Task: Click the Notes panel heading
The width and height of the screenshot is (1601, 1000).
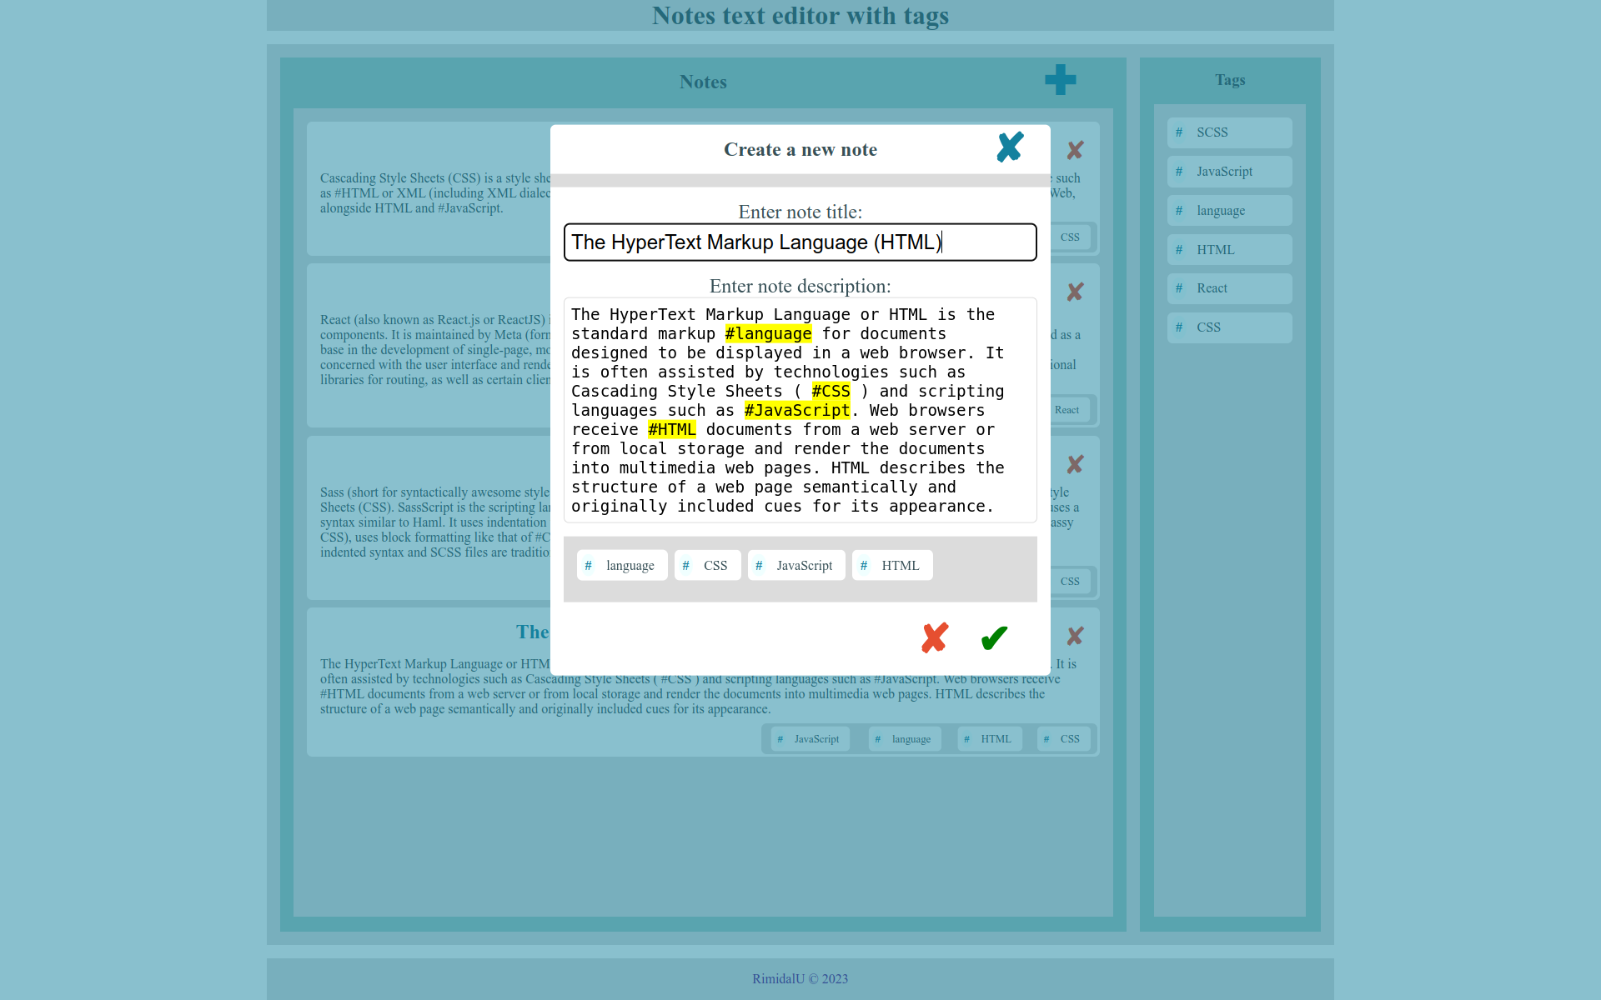Action: 703,82
